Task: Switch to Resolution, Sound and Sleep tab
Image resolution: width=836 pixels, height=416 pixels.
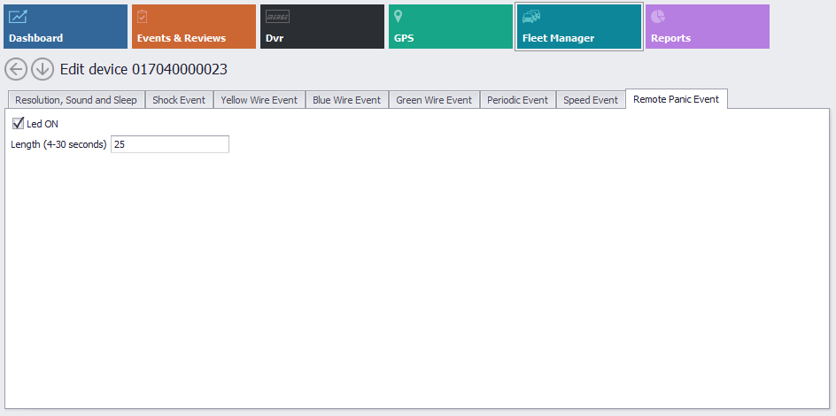Action: click(76, 100)
